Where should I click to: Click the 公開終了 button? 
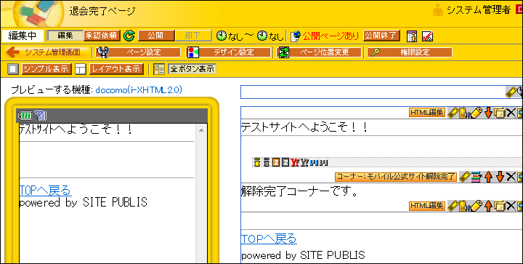click(381, 36)
